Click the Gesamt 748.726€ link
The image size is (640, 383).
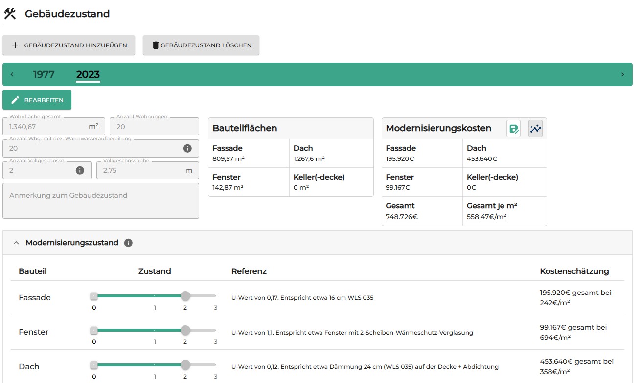(x=402, y=217)
